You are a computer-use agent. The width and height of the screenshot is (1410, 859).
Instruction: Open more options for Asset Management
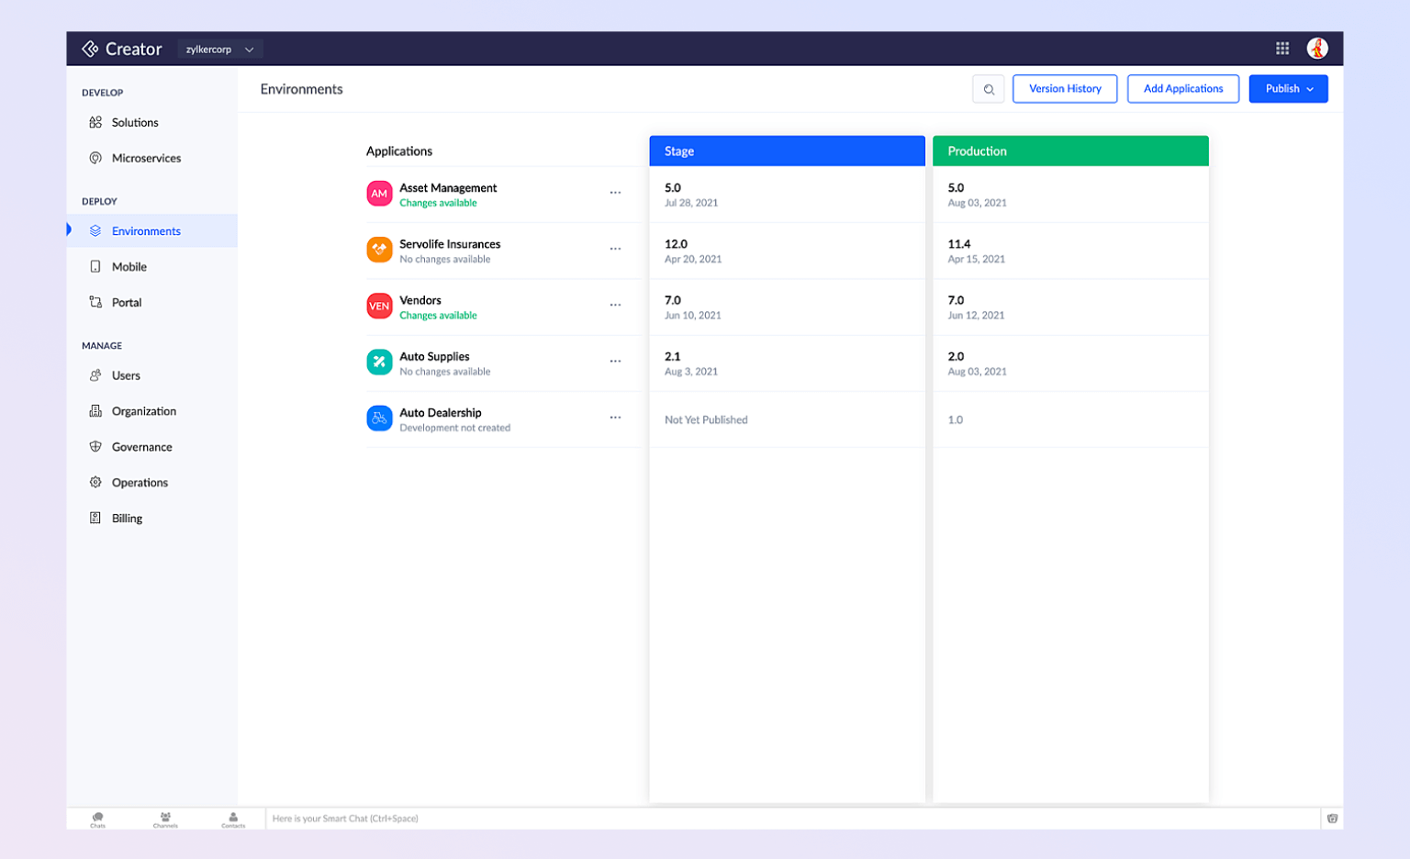pos(615,193)
